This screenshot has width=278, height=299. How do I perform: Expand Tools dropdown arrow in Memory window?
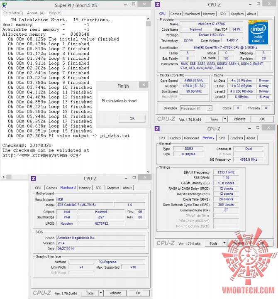pos(224,243)
